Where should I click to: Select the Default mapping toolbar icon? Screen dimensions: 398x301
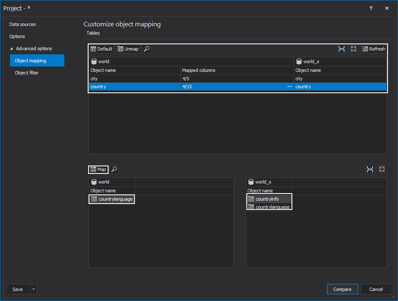click(101, 49)
